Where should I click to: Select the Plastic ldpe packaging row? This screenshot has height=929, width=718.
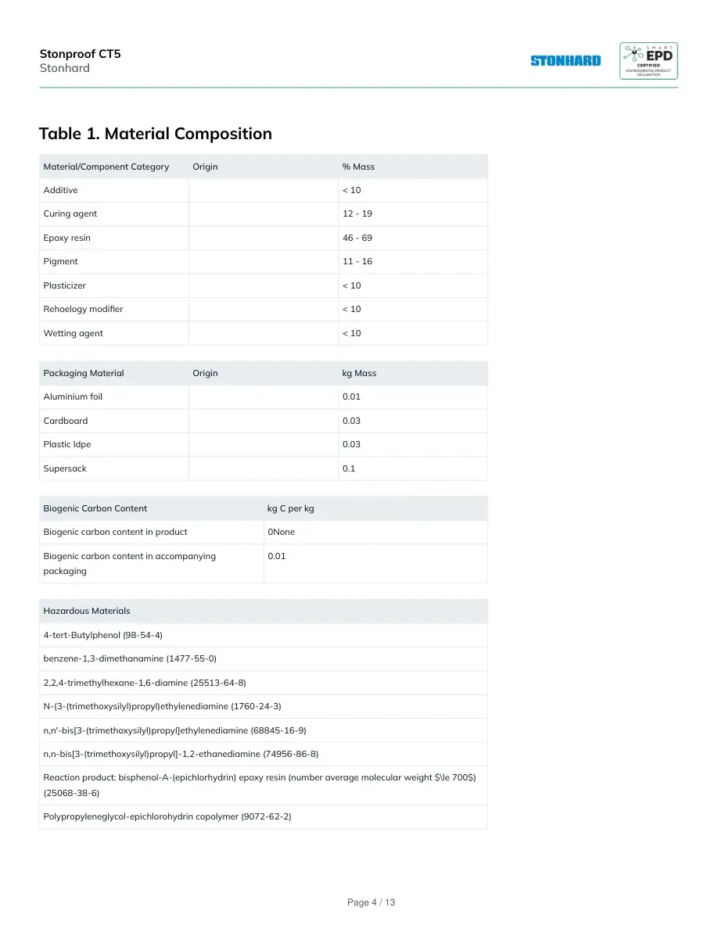(263, 444)
